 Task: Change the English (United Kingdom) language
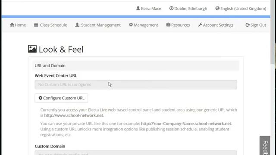(241, 9)
